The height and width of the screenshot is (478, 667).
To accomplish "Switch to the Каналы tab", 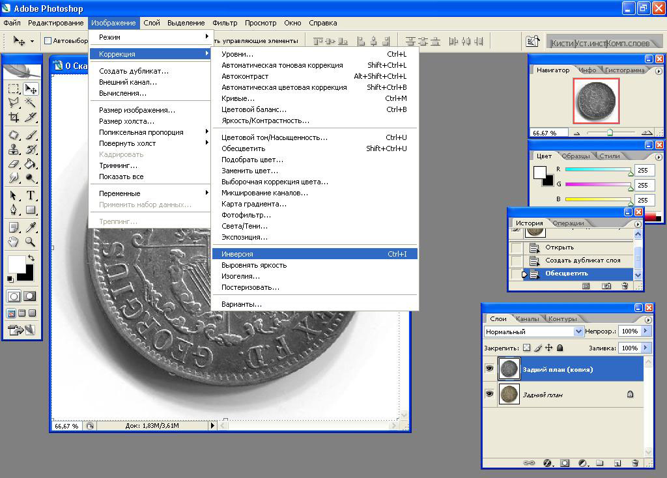I will click(527, 318).
